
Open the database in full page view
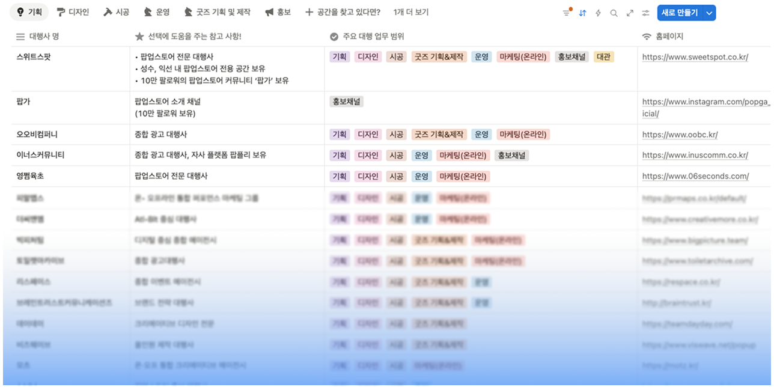[x=630, y=13]
